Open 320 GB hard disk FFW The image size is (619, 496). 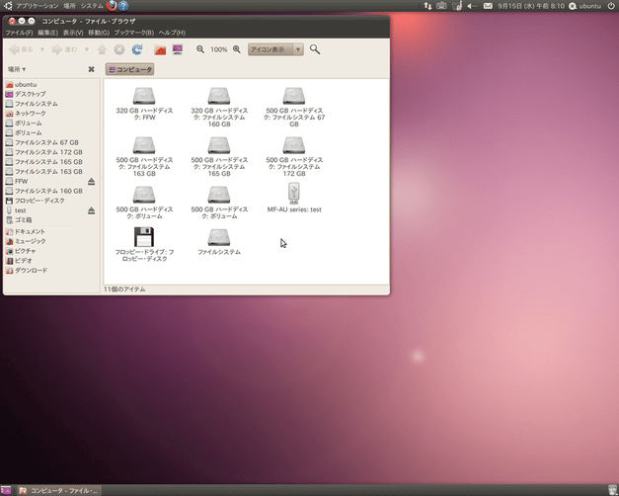click(x=144, y=104)
